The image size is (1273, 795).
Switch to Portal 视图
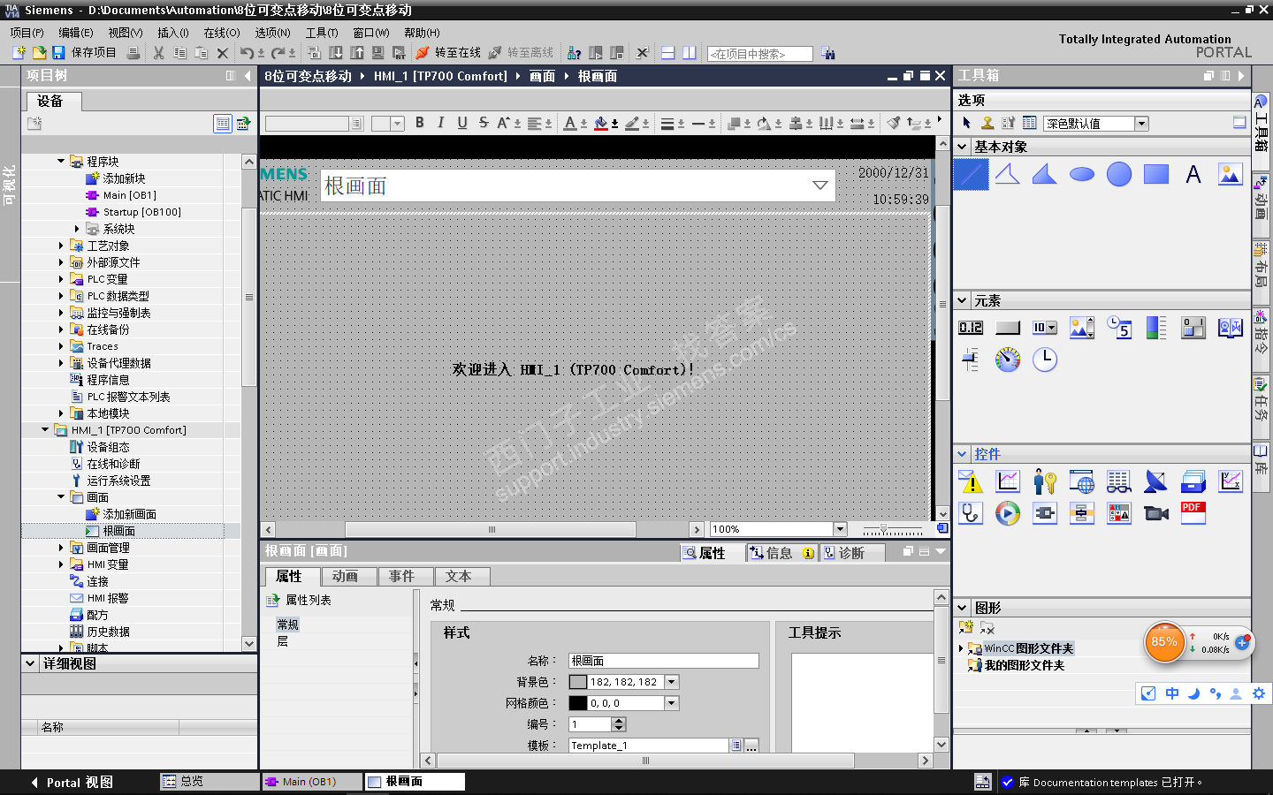(x=71, y=783)
